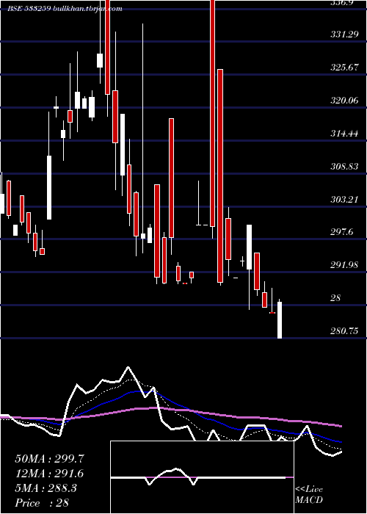Click the last white candlestick near 280.75

point(280,320)
